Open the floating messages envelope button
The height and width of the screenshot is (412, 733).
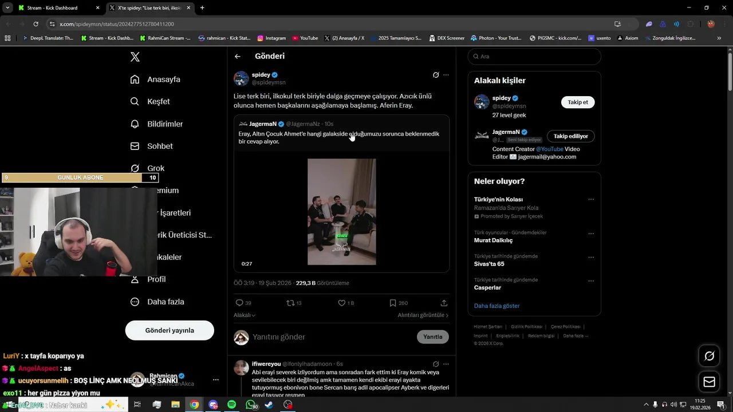[710, 382]
